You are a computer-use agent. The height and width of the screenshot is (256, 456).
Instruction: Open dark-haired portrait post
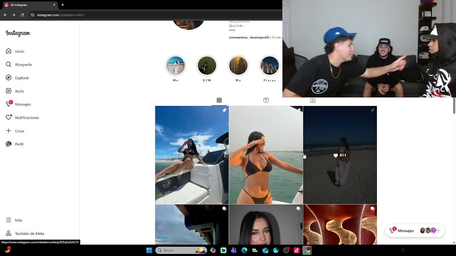click(x=266, y=224)
